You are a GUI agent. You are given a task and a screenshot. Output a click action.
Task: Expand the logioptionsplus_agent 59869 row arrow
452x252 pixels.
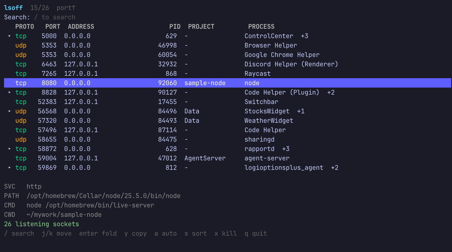[10, 167]
